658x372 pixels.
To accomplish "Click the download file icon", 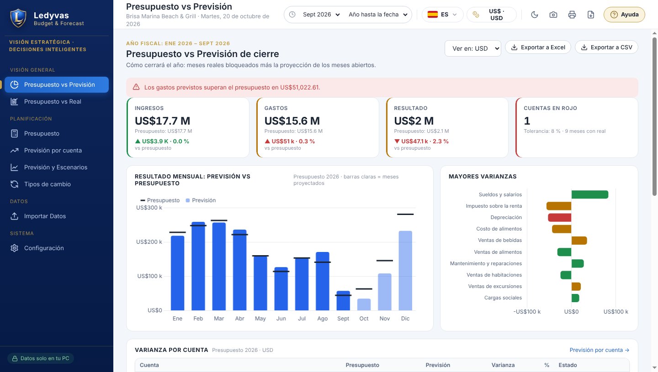I will click(591, 15).
